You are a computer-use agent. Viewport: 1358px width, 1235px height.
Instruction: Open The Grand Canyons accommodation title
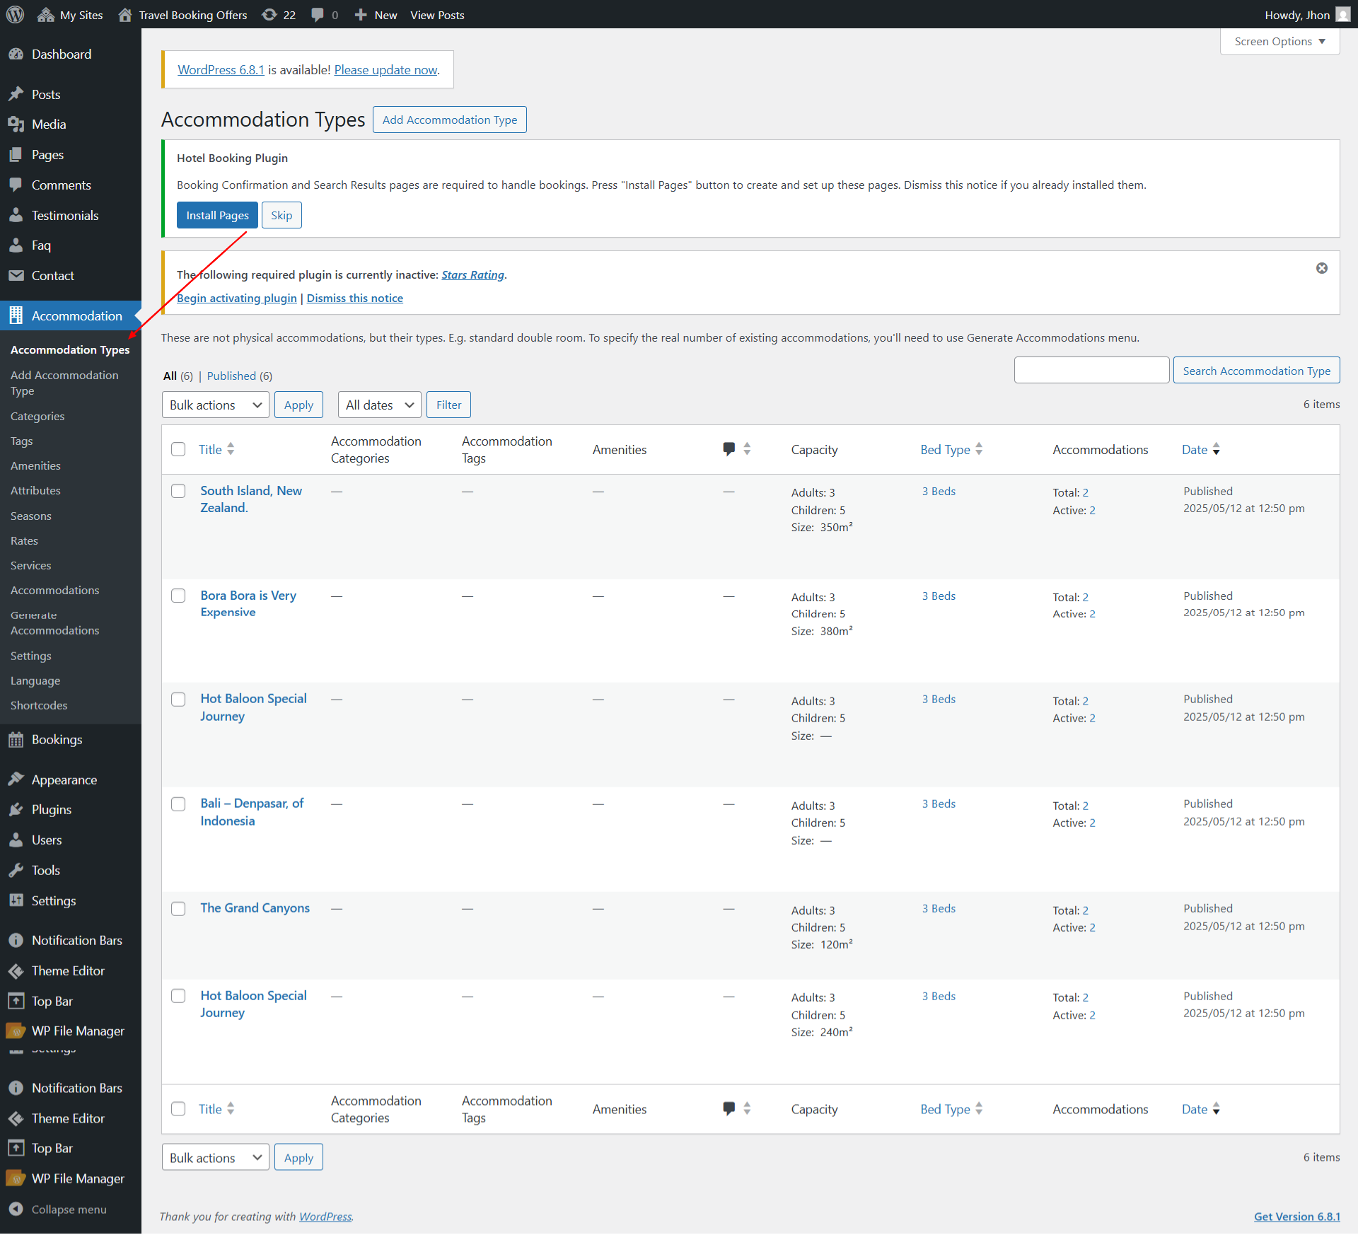tap(255, 908)
